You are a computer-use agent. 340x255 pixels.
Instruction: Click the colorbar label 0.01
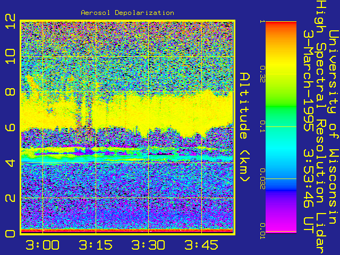coord(262,231)
